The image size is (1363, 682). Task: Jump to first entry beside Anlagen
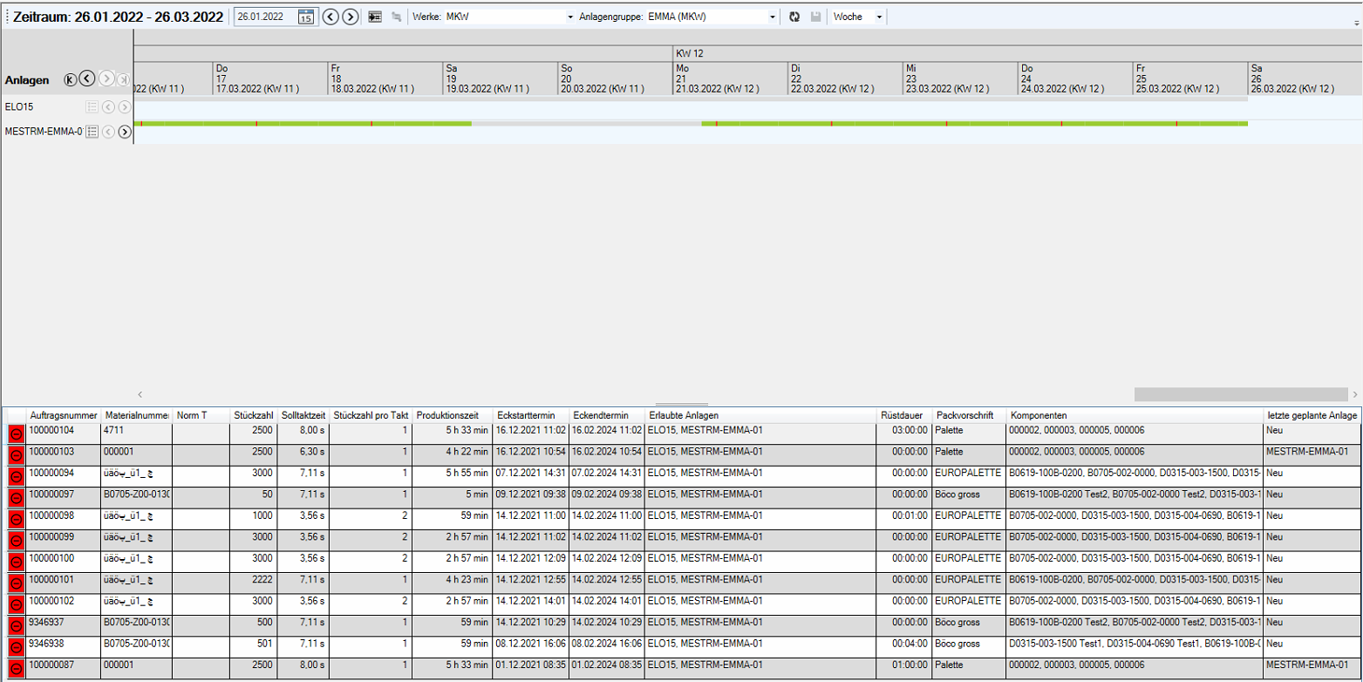[x=71, y=79]
